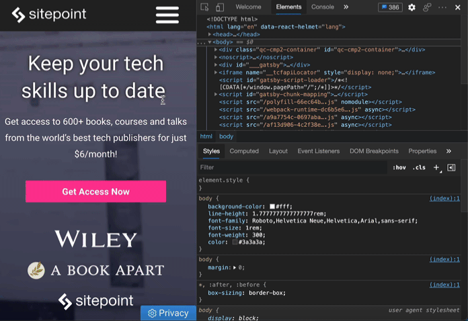Click the sitepoint logo in publishers list

click(95, 300)
